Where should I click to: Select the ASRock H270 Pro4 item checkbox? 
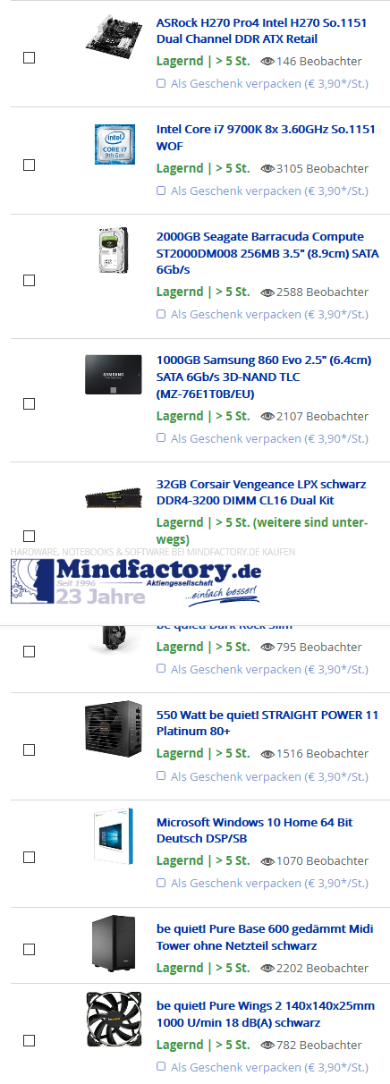click(x=29, y=57)
